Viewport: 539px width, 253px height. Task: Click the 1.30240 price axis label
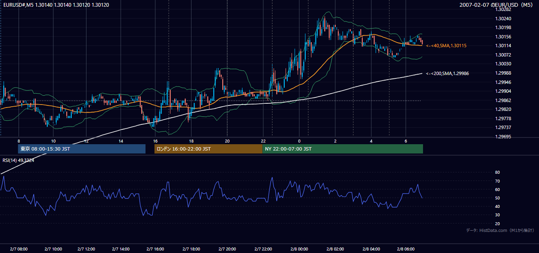pos(503,19)
